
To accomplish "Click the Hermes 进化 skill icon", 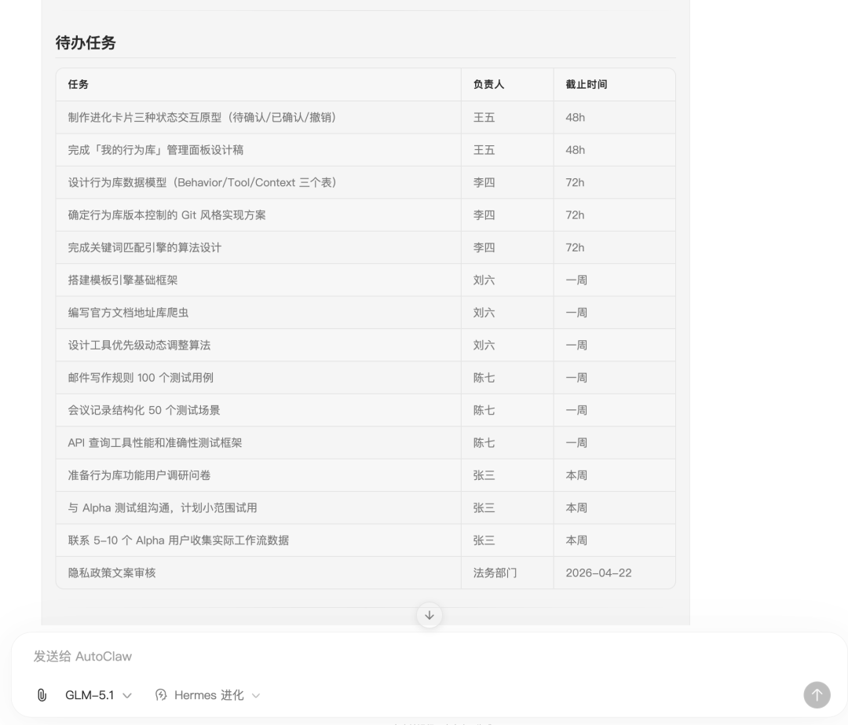I will pyautogui.click(x=160, y=694).
